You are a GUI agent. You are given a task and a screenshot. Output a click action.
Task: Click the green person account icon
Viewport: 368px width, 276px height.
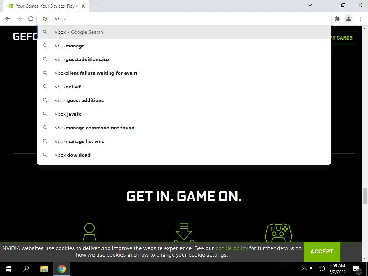tap(89, 232)
